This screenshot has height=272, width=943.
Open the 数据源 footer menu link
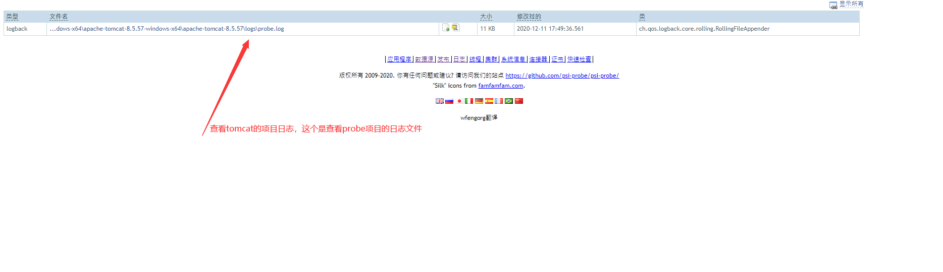(x=424, y=59)
